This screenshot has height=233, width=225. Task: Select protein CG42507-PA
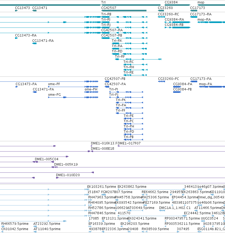click(115, 84)
